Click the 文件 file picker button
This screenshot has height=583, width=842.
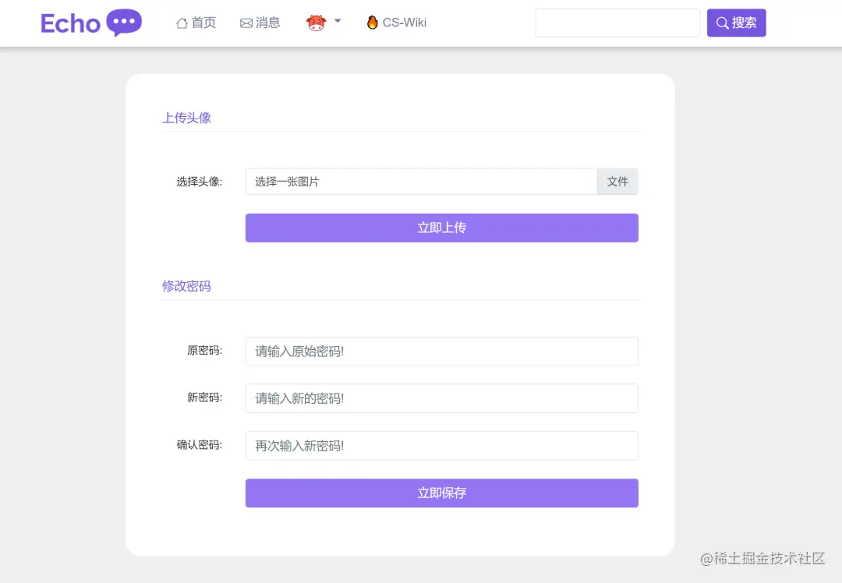[617, 181]
